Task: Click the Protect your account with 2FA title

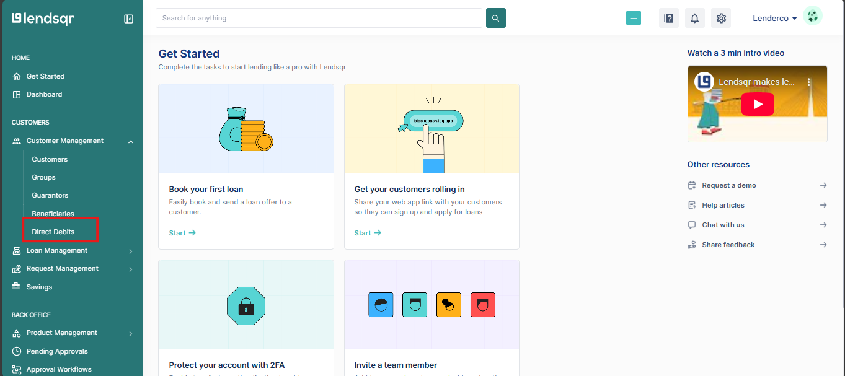Action: 227,365
